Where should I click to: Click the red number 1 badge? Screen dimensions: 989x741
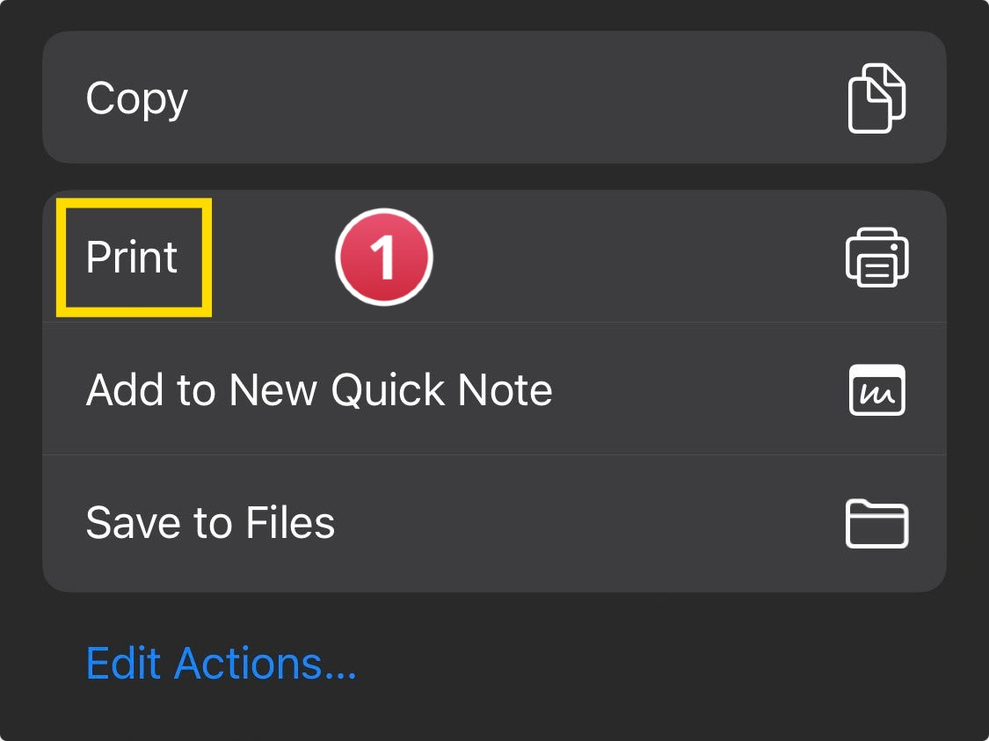384,258
